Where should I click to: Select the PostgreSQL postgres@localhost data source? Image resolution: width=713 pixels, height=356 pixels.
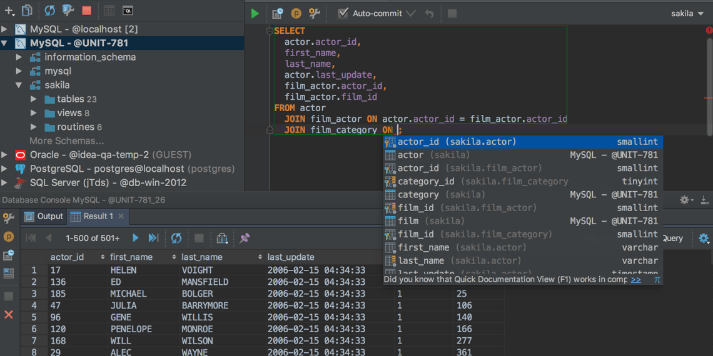106,169
